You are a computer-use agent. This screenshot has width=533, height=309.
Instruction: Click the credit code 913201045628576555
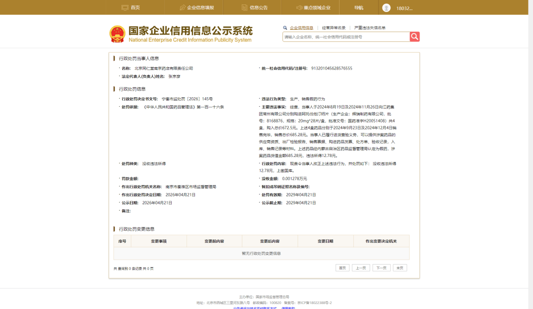coord(332,68)
